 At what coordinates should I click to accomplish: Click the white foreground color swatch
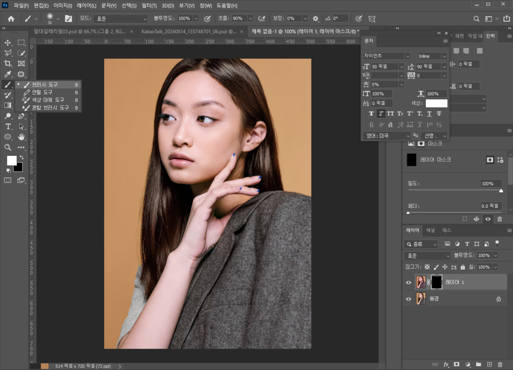[11, 160]
